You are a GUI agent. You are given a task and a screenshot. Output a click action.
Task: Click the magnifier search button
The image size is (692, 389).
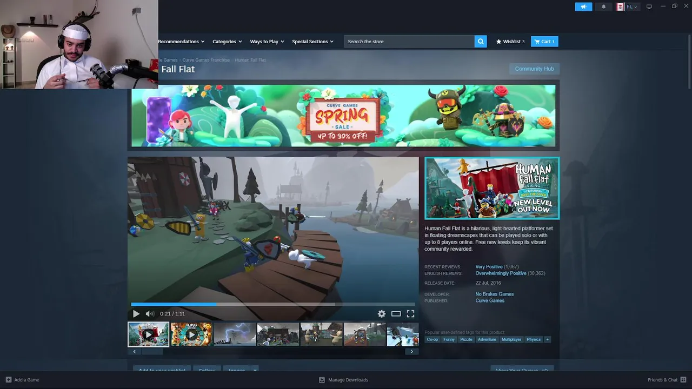point(481,42)
